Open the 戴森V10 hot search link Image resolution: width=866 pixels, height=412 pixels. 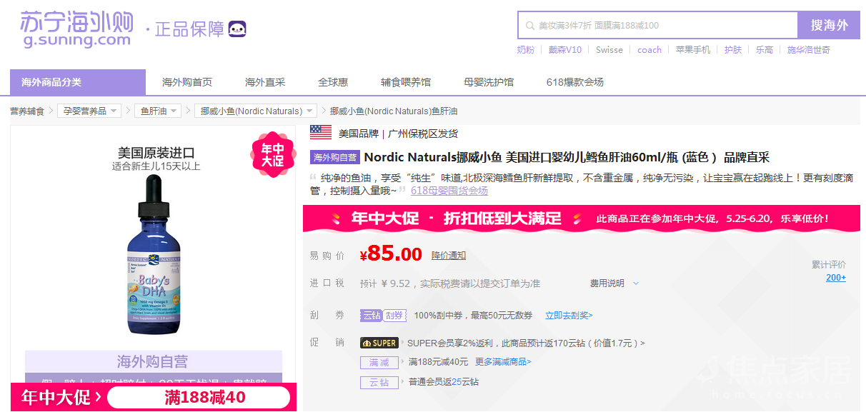click(565, 50)
